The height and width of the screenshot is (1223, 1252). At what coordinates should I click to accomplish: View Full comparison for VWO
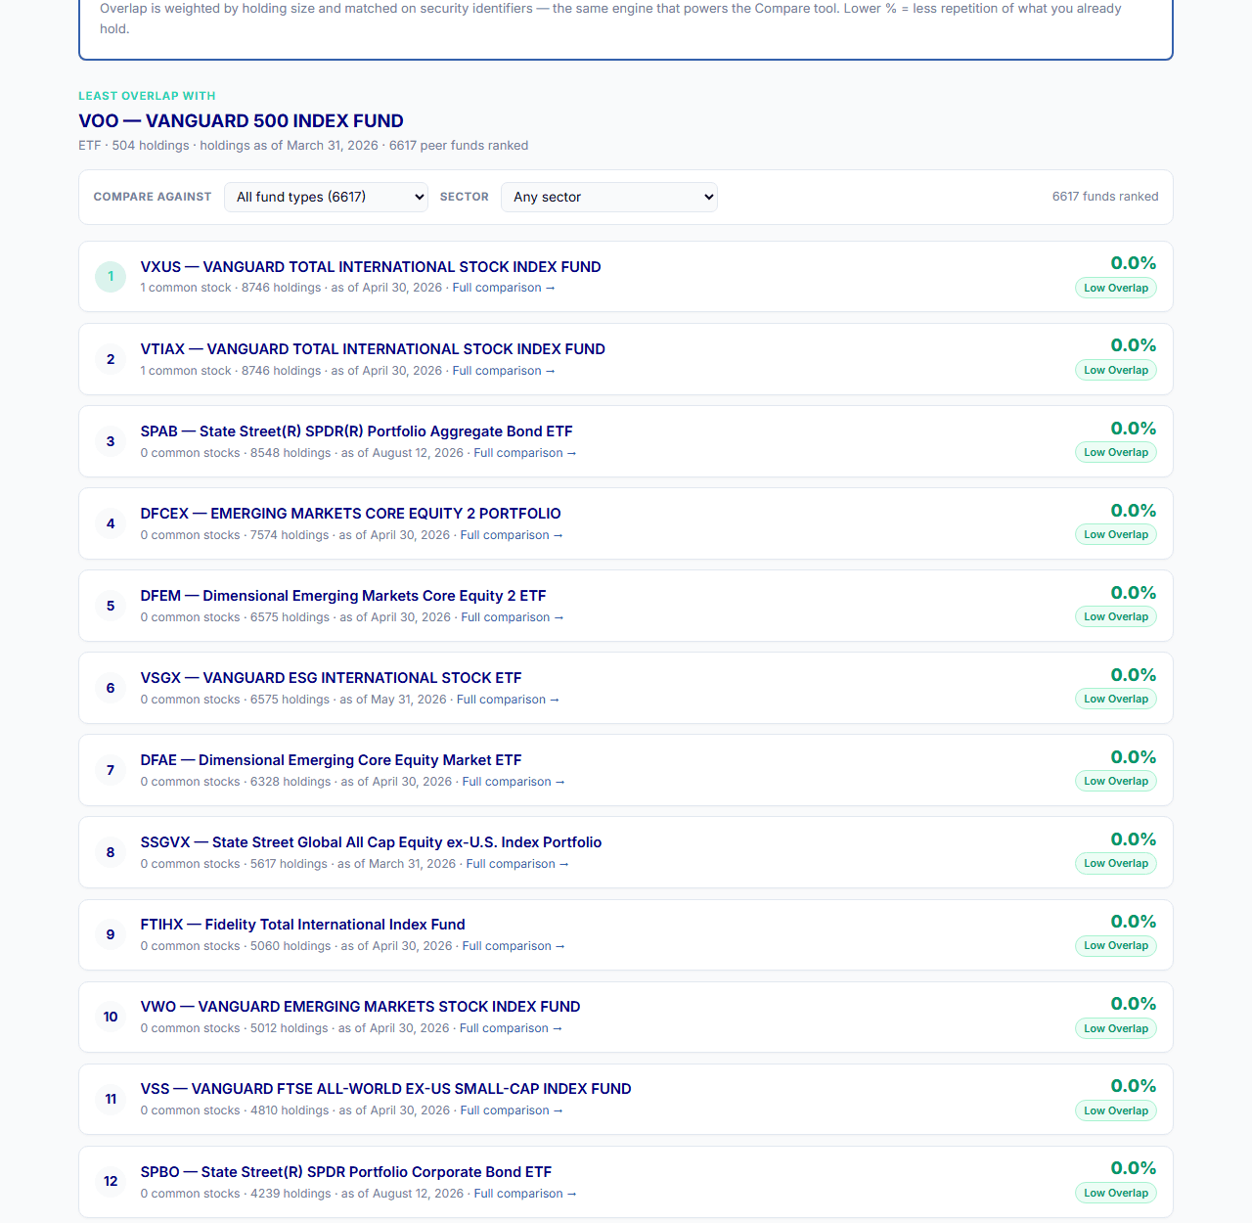pos(511,1028)
